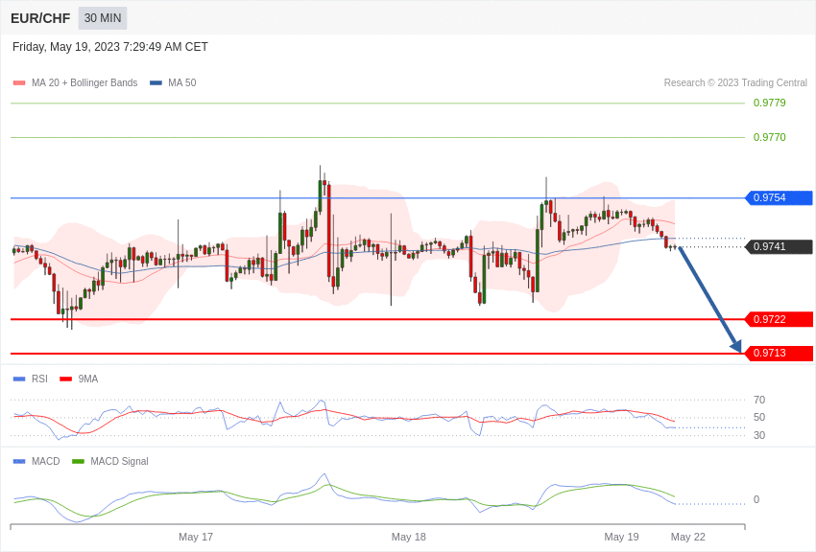Click the RSI 30 axis value
The image size is (816, 552).
[759, 435]
